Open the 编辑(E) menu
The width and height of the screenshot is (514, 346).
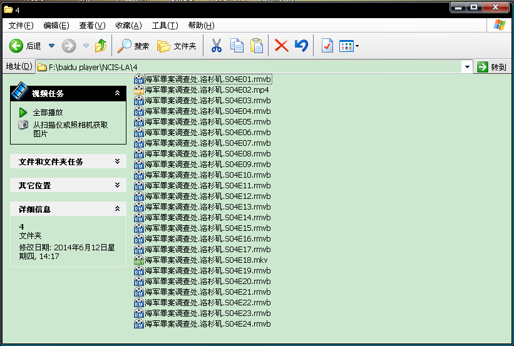coord(56,26)
